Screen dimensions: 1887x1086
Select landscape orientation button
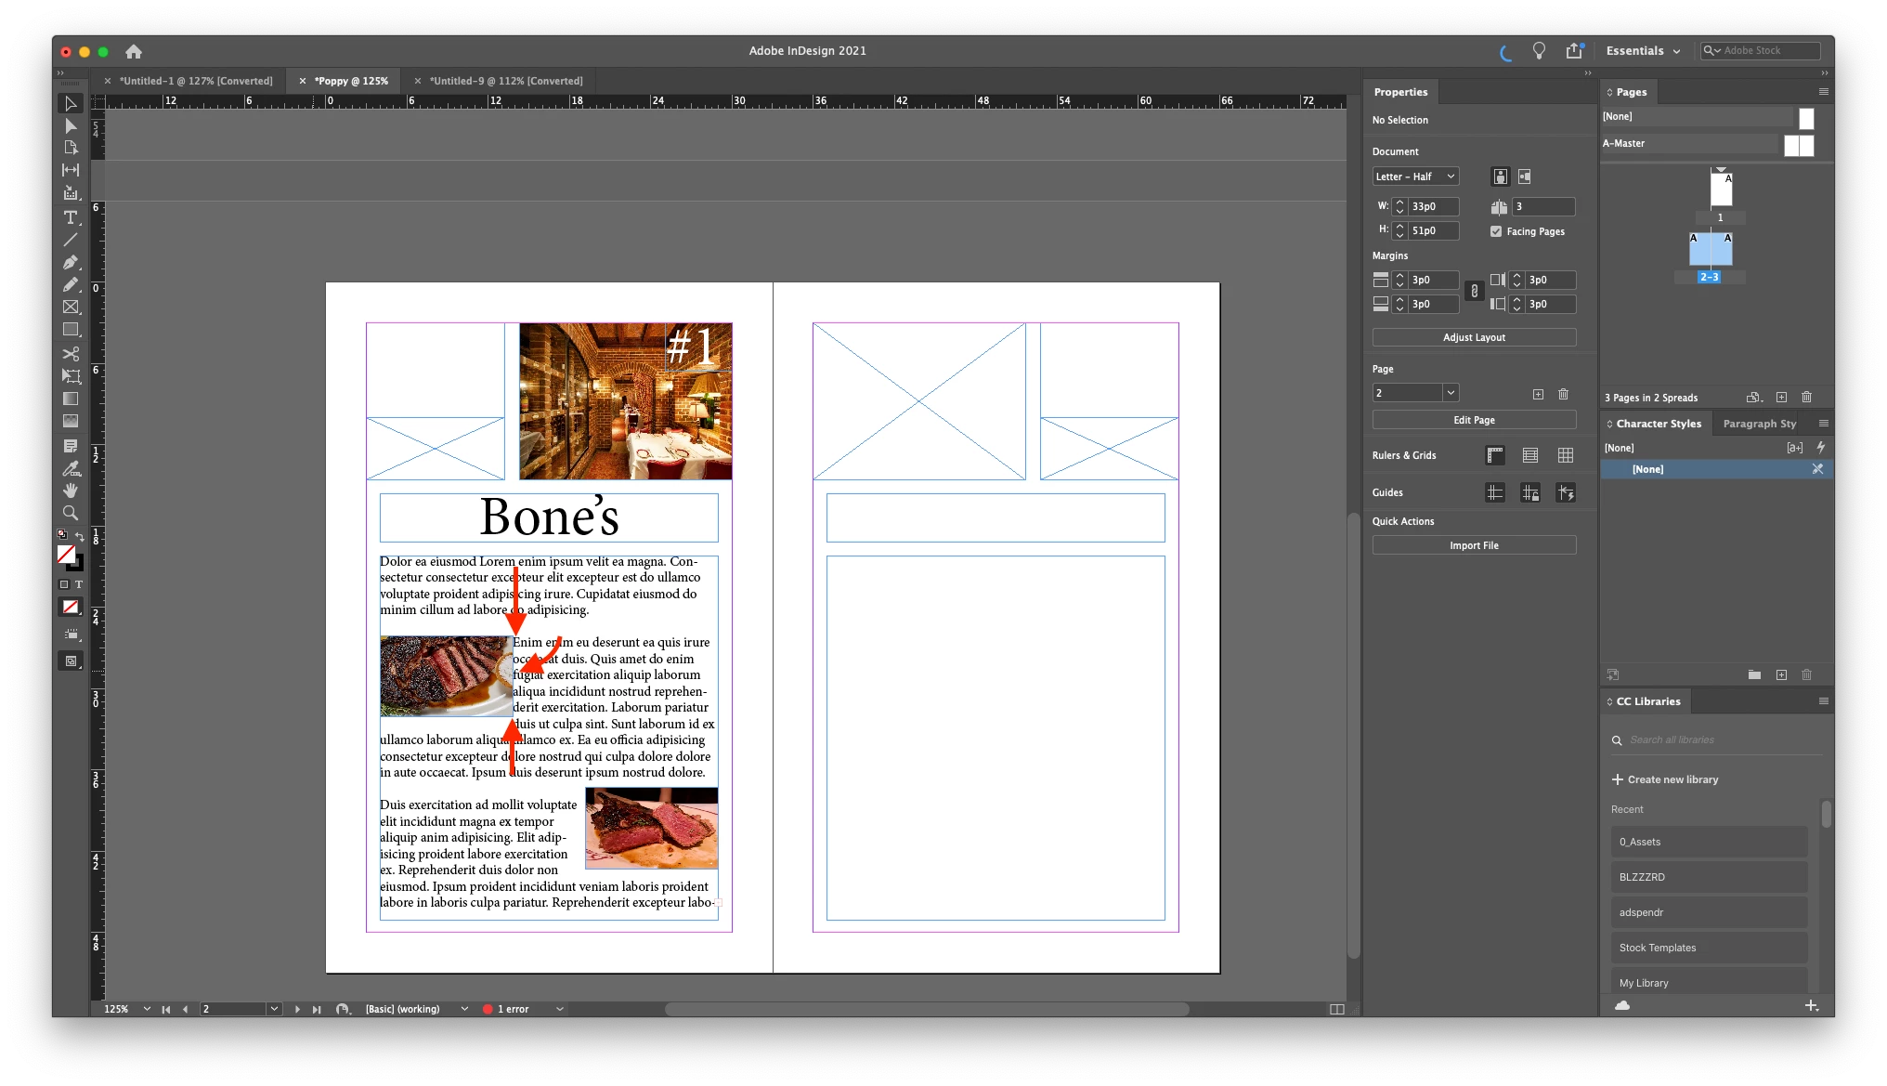coord(1525,177)
